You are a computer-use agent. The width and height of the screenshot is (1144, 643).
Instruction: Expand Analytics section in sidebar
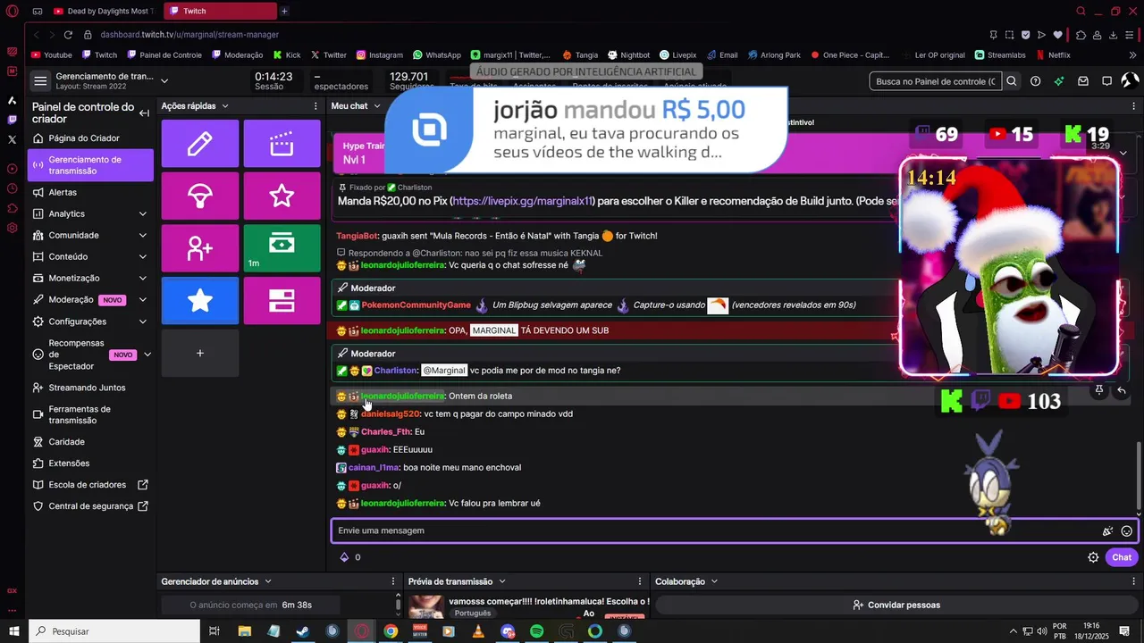coord(143,213)
